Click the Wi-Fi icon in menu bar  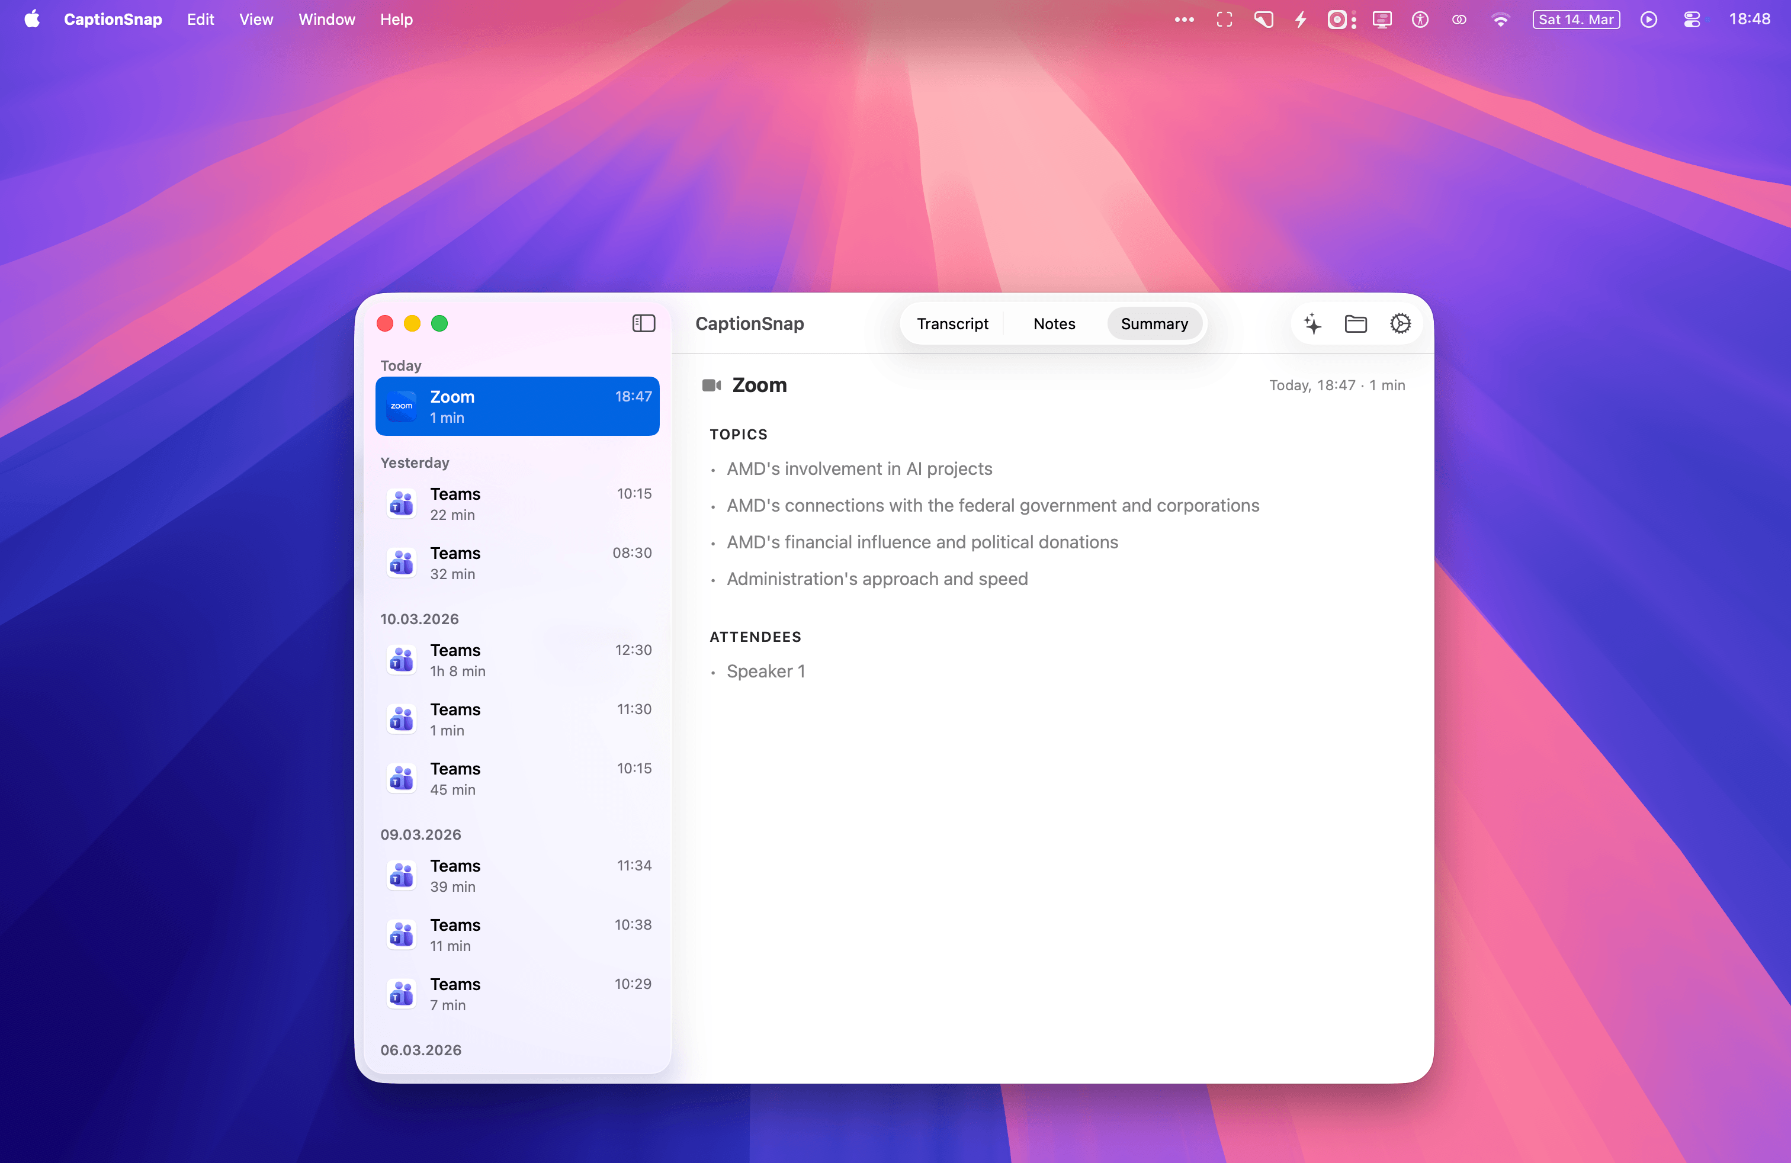pyautogui.click(x=1500, y=20)
